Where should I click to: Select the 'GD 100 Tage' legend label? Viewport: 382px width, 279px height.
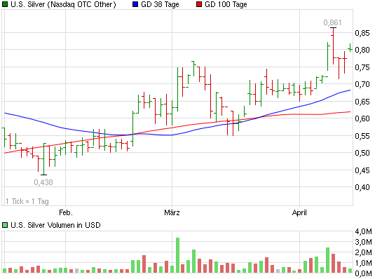[x=226, y=4]
